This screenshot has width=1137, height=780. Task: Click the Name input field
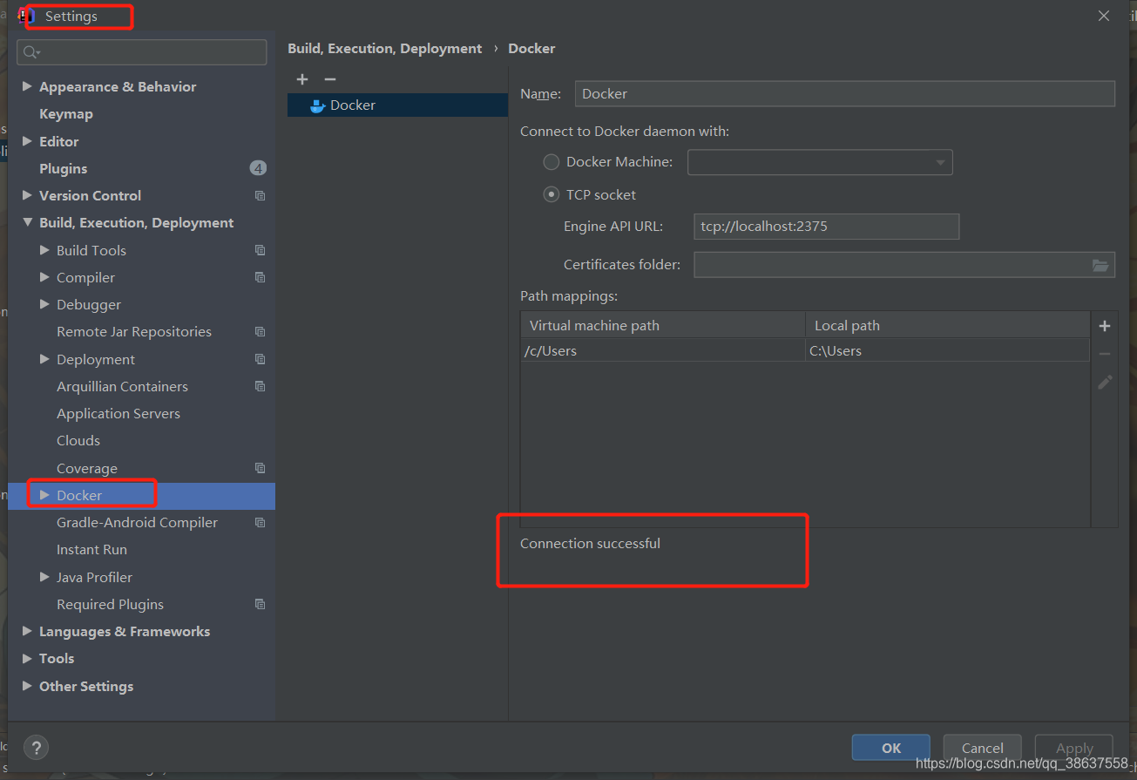(x=845, y=93)
